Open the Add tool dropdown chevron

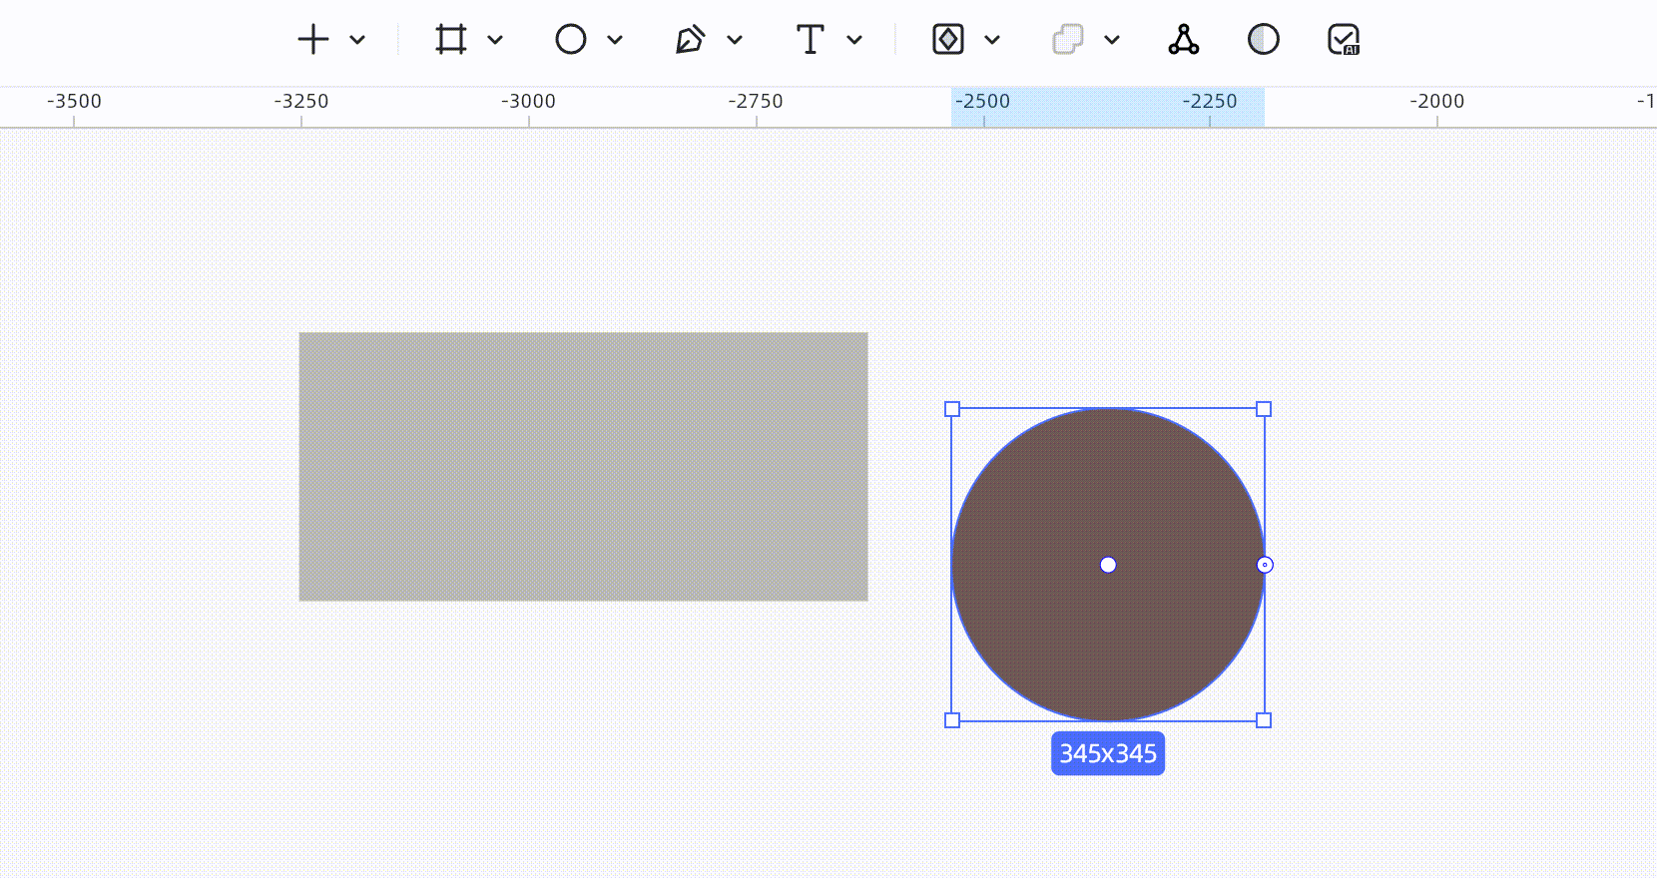[x=357, y=40]
